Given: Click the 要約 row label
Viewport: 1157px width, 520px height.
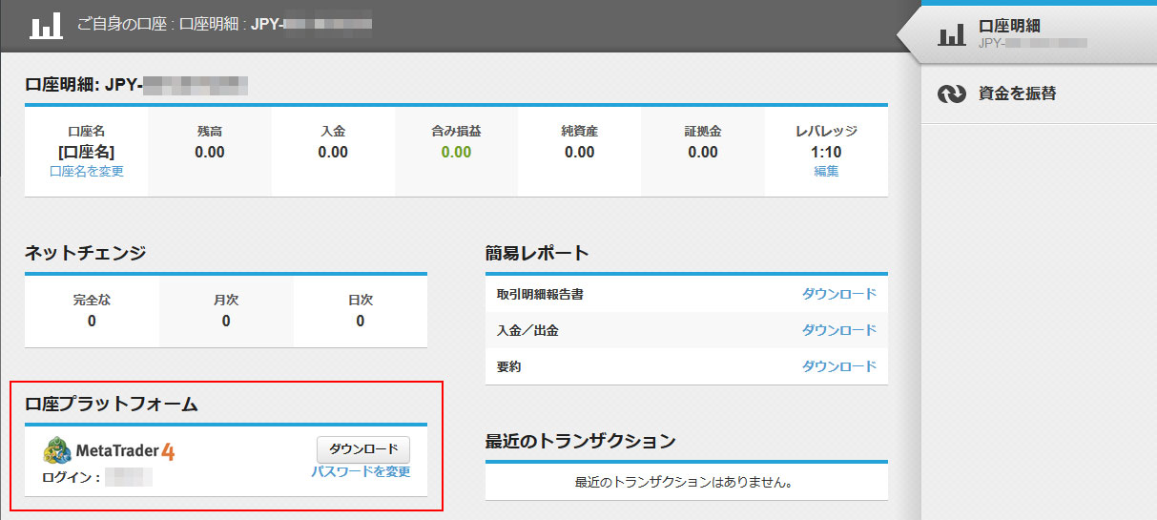Looking at the screenshot, I should (508, 366).
